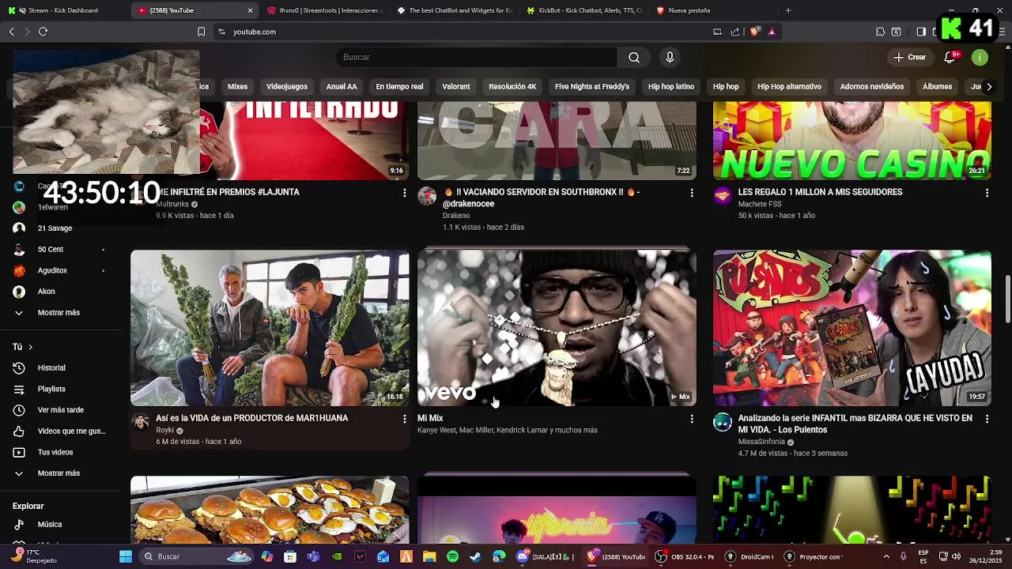
Task: Select the Mixes filter chip
Action: [237, 86]
